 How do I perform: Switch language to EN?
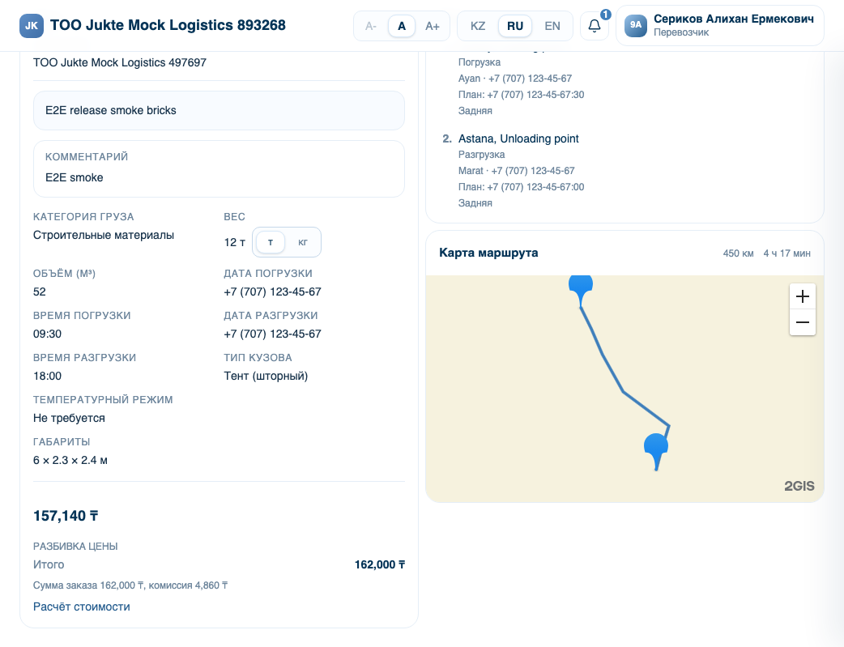click(552, 26)
